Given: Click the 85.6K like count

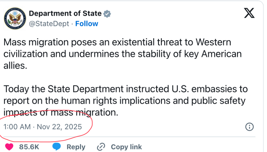Looking at the screenshot, I should pos(29,147).
